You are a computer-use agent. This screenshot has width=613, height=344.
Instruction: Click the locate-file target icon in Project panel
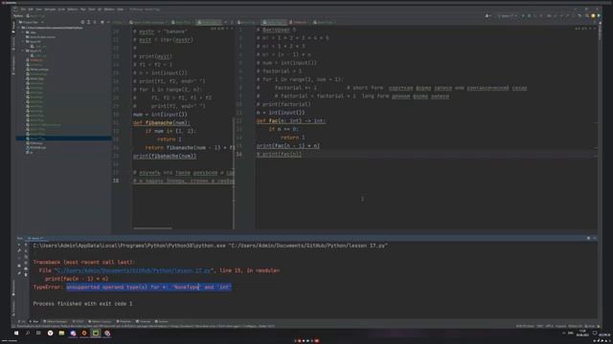pyautogui.click(x=82, y=22)
